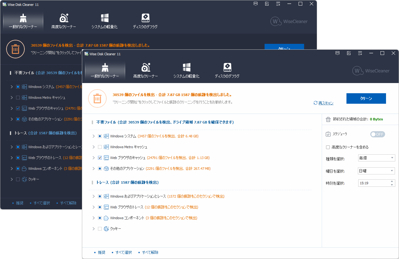Check Windows Metro キャッシュ checkbox in front window

pyautogui.click(x=100, y=147)
